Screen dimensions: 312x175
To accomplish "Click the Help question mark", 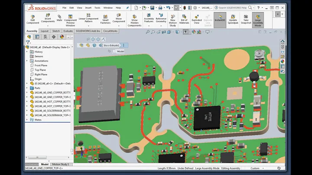I will [258, 8].
